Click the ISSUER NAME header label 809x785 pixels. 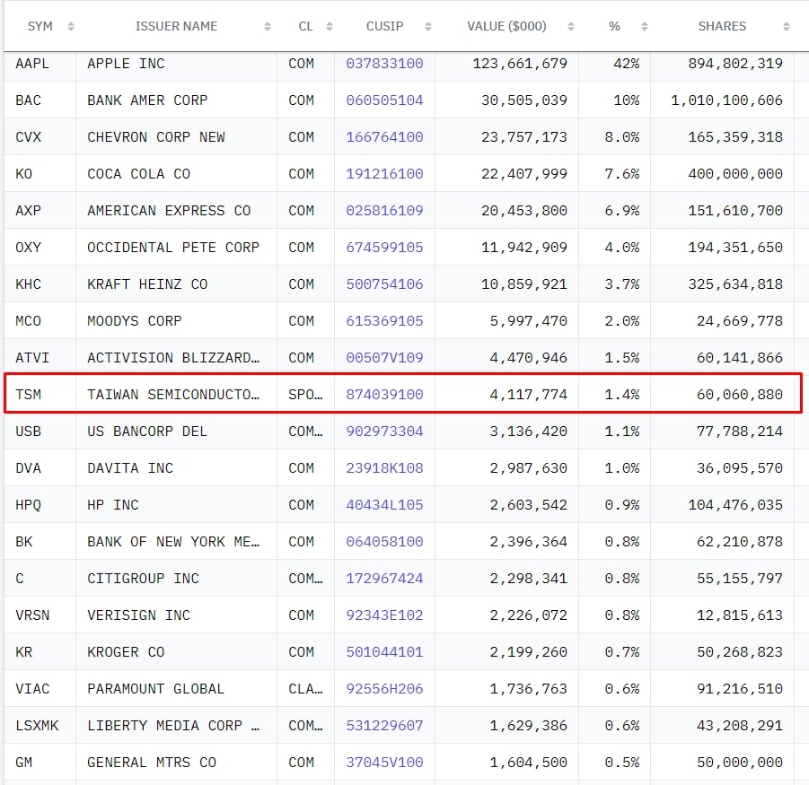tap(176, 26)
